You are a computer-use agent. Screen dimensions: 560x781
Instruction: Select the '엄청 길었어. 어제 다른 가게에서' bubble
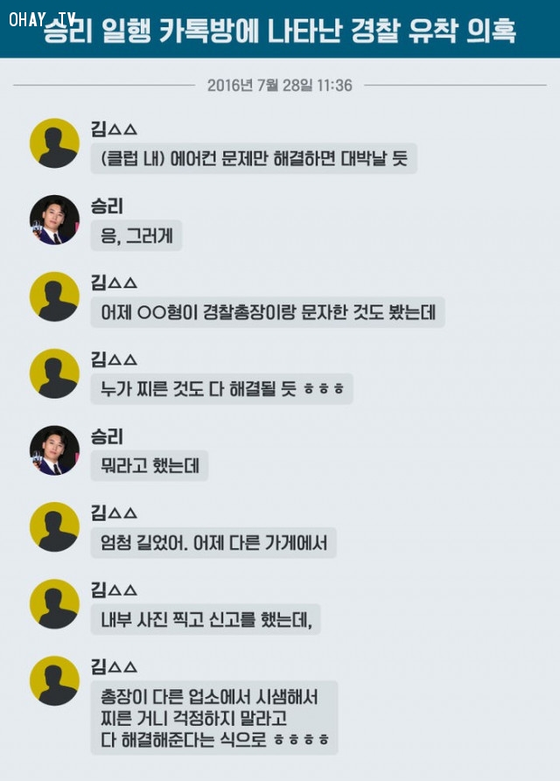click(x=213, y=542)
